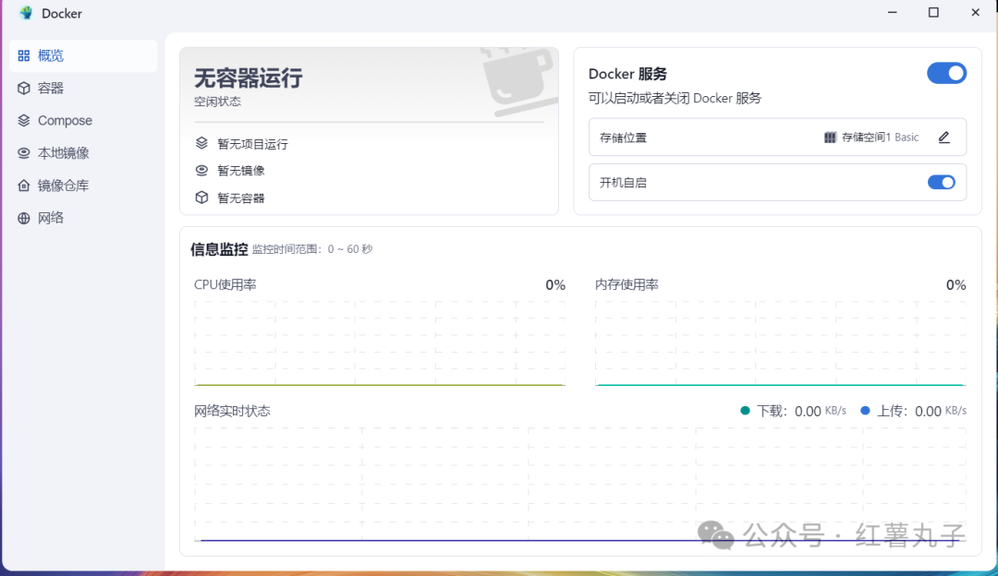Open the Compose sidebar item

(x=83, y=121)
